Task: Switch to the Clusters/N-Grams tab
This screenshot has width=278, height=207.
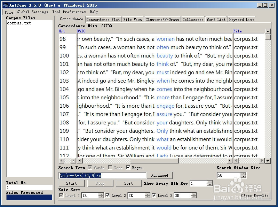Action: 162,20
